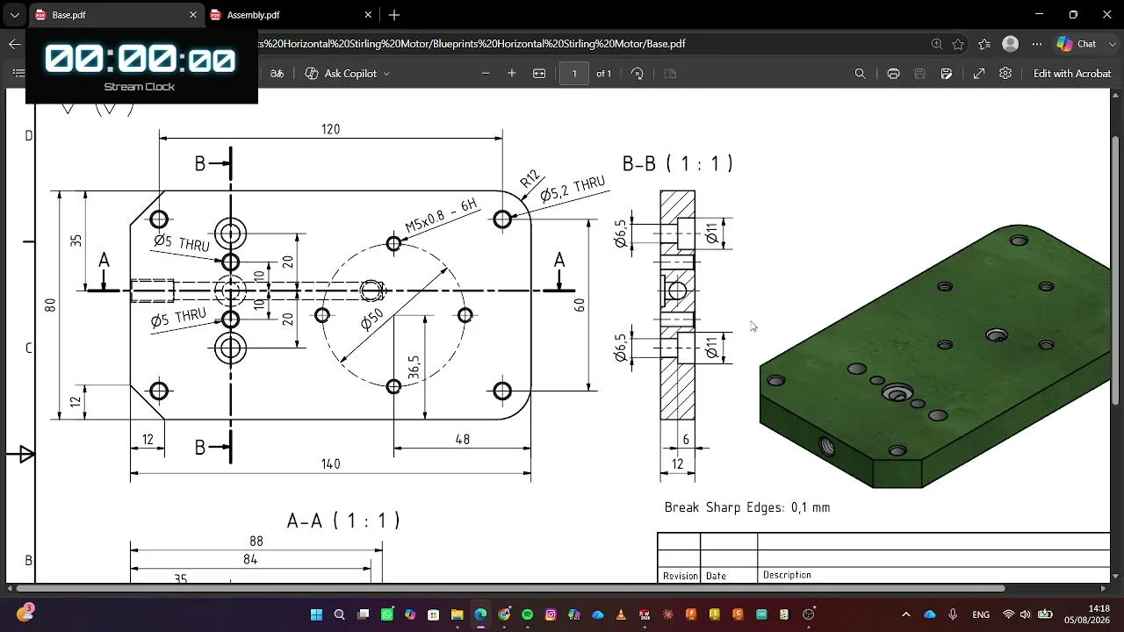Print the Base.pdf document

point(893,74)
